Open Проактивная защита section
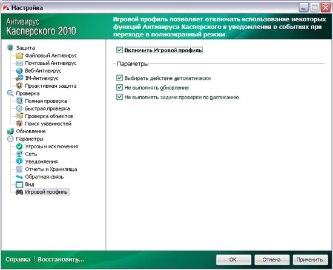 click(x=51, y=86)
